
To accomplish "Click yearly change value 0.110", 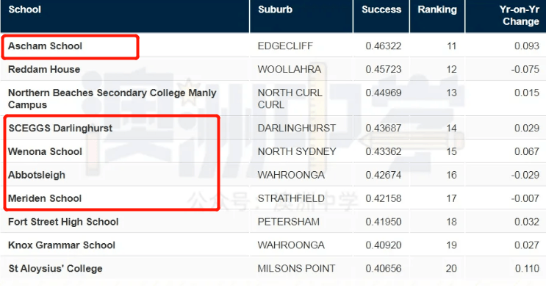I will tap(527, 269).
